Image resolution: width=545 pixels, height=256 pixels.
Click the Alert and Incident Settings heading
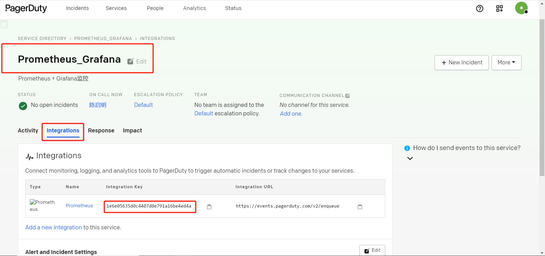point(61,252)
